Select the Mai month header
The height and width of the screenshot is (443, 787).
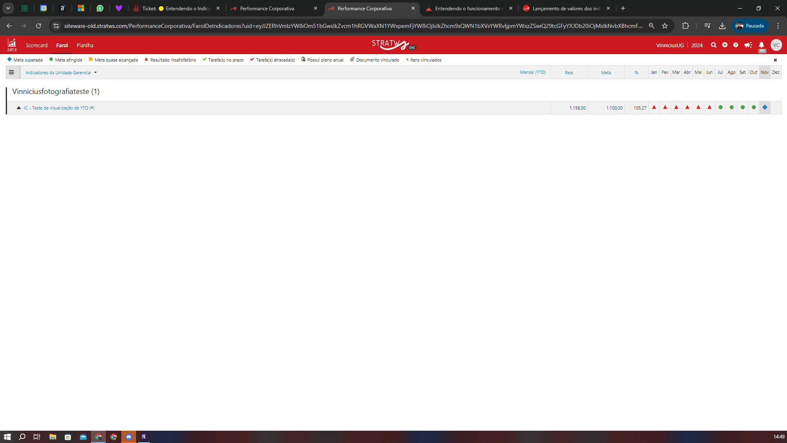698,73
